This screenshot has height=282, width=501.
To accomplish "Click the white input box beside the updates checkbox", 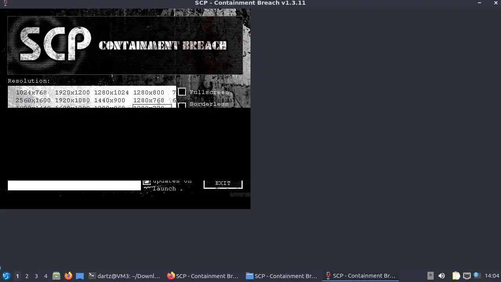I will click(x=74, y=185).
